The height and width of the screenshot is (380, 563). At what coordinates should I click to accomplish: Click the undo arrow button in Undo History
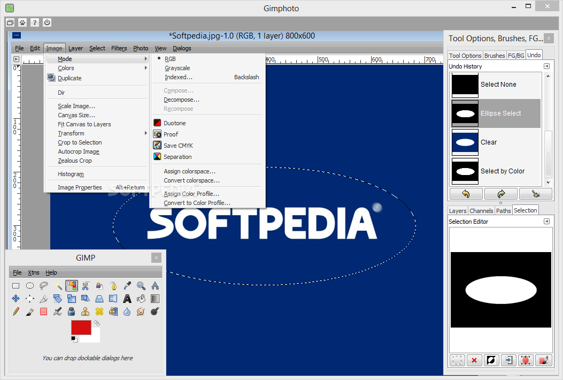[466, 194]
